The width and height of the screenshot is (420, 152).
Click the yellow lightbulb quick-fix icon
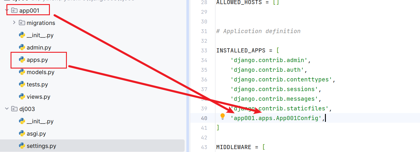click(223, 117)
